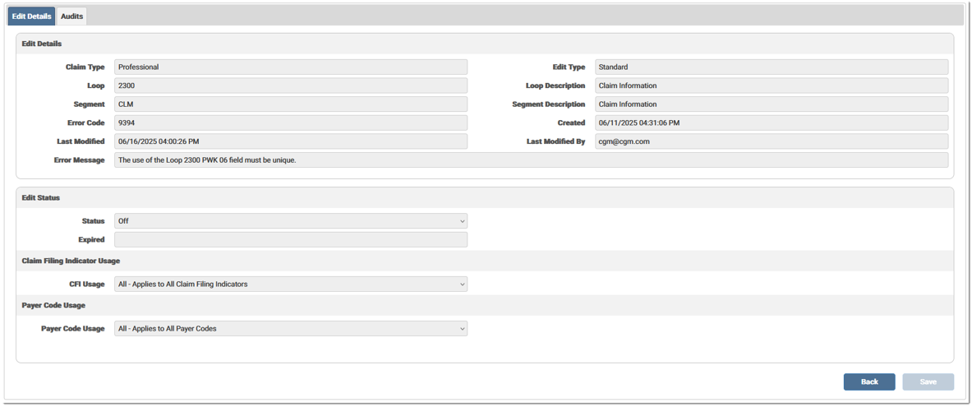Click the Segment Description field

tap(771, 104)
